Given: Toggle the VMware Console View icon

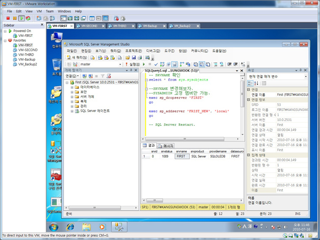Looking at the screenshot, I should tap(105, 18).
